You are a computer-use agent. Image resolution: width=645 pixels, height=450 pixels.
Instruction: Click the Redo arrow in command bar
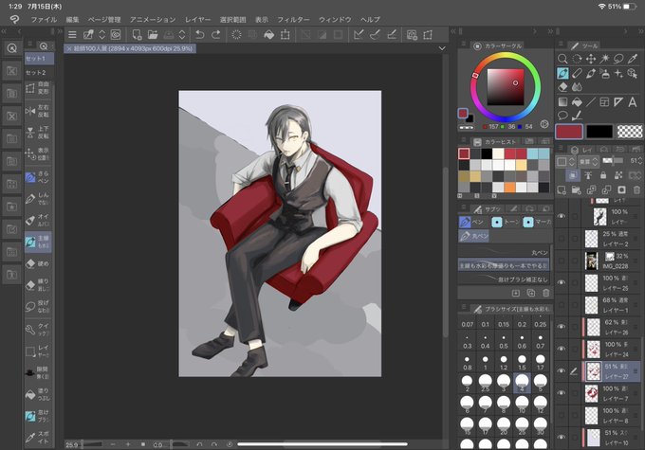(x=215, y=35)
